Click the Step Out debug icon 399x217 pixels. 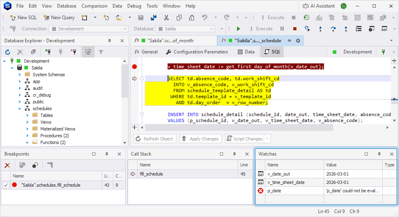point(346,29)
